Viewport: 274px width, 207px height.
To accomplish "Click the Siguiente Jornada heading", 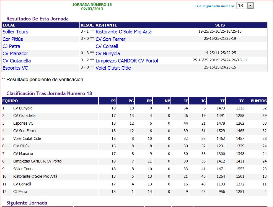I will [27, 203].
